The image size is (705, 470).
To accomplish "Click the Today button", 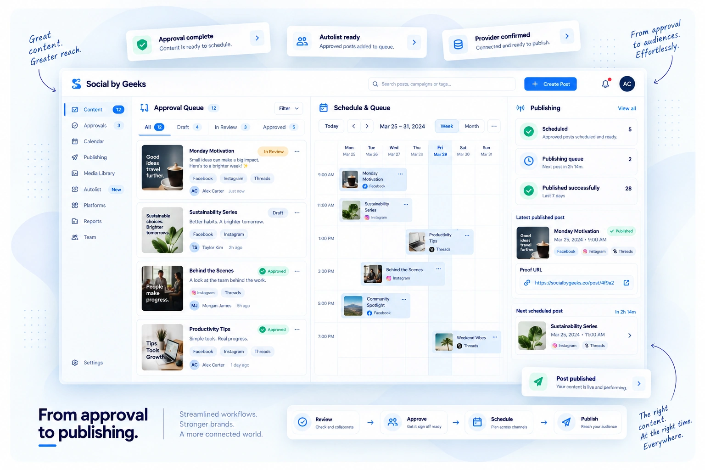I will coord(331,126).
